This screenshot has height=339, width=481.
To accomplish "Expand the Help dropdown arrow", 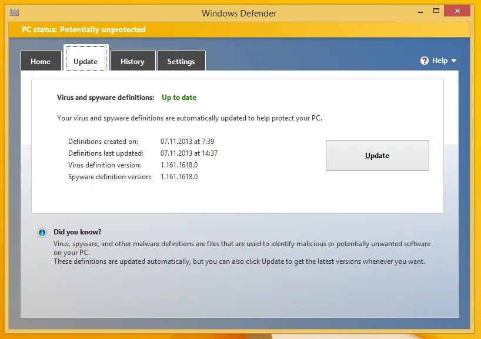I will (x=454, y=61).
